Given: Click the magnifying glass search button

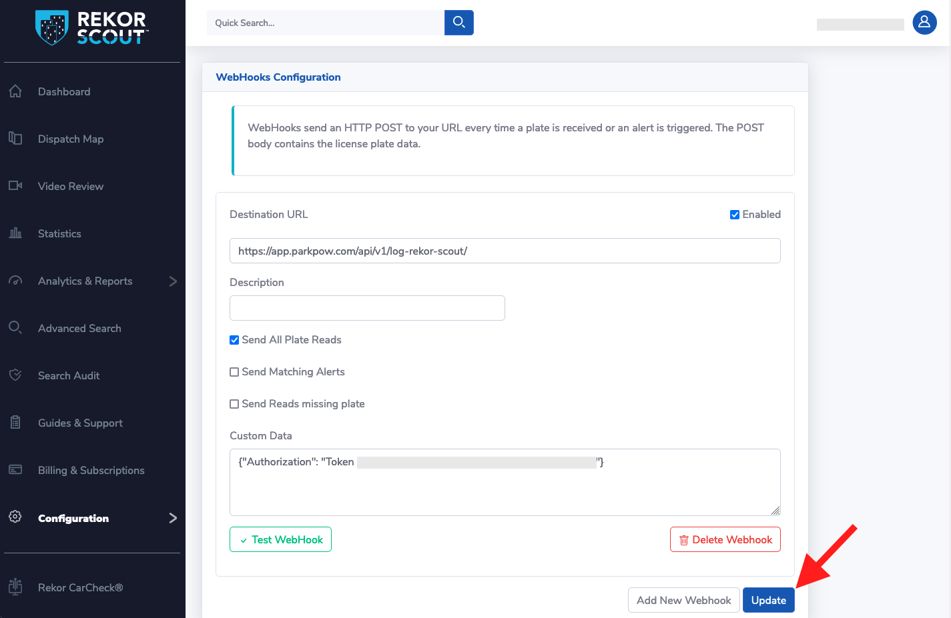Looking at the screenshot, I should coord(458,23).
